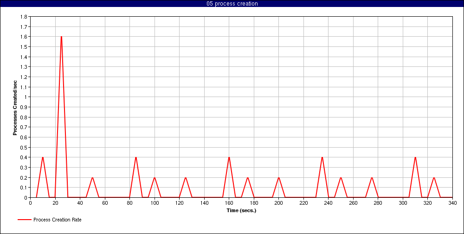Click the small spike peak at time 275

[372, 178]
